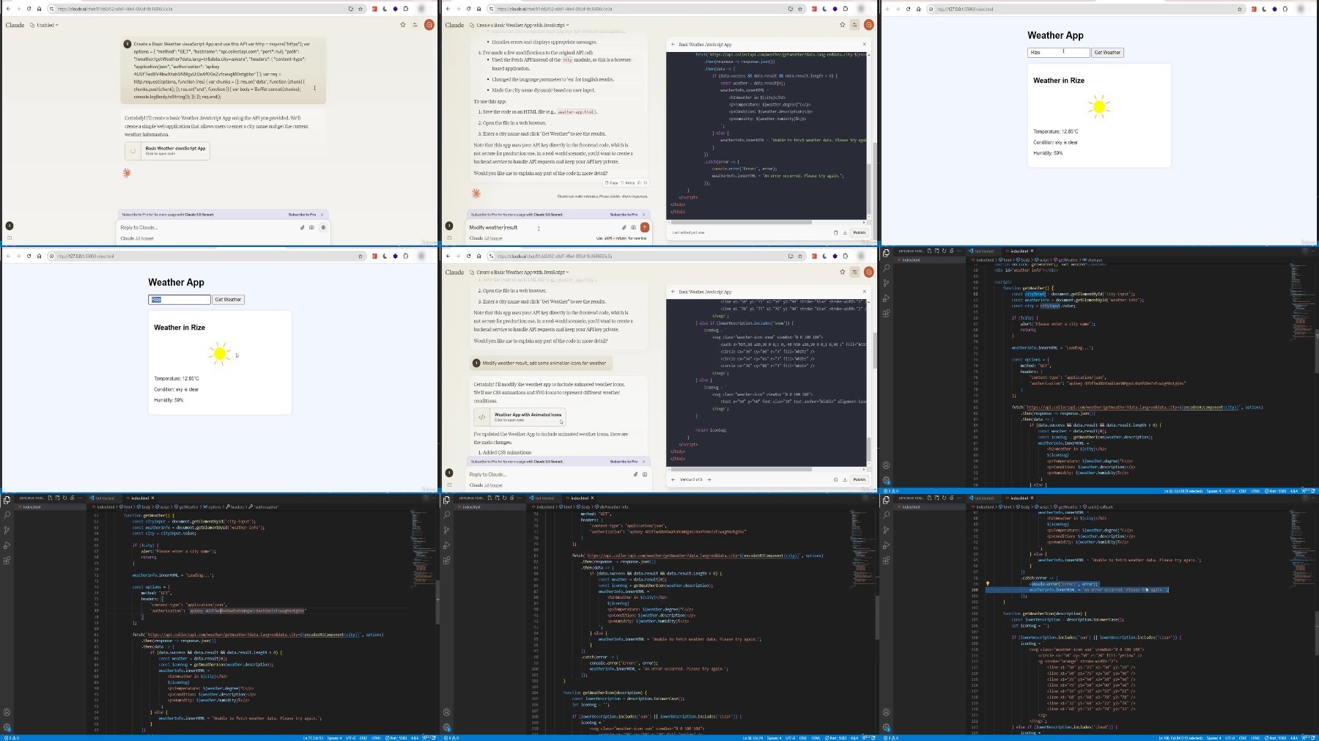
Task: Click the back arrow of the center Claude artifact panel
Action: click(x=673, y=292)
